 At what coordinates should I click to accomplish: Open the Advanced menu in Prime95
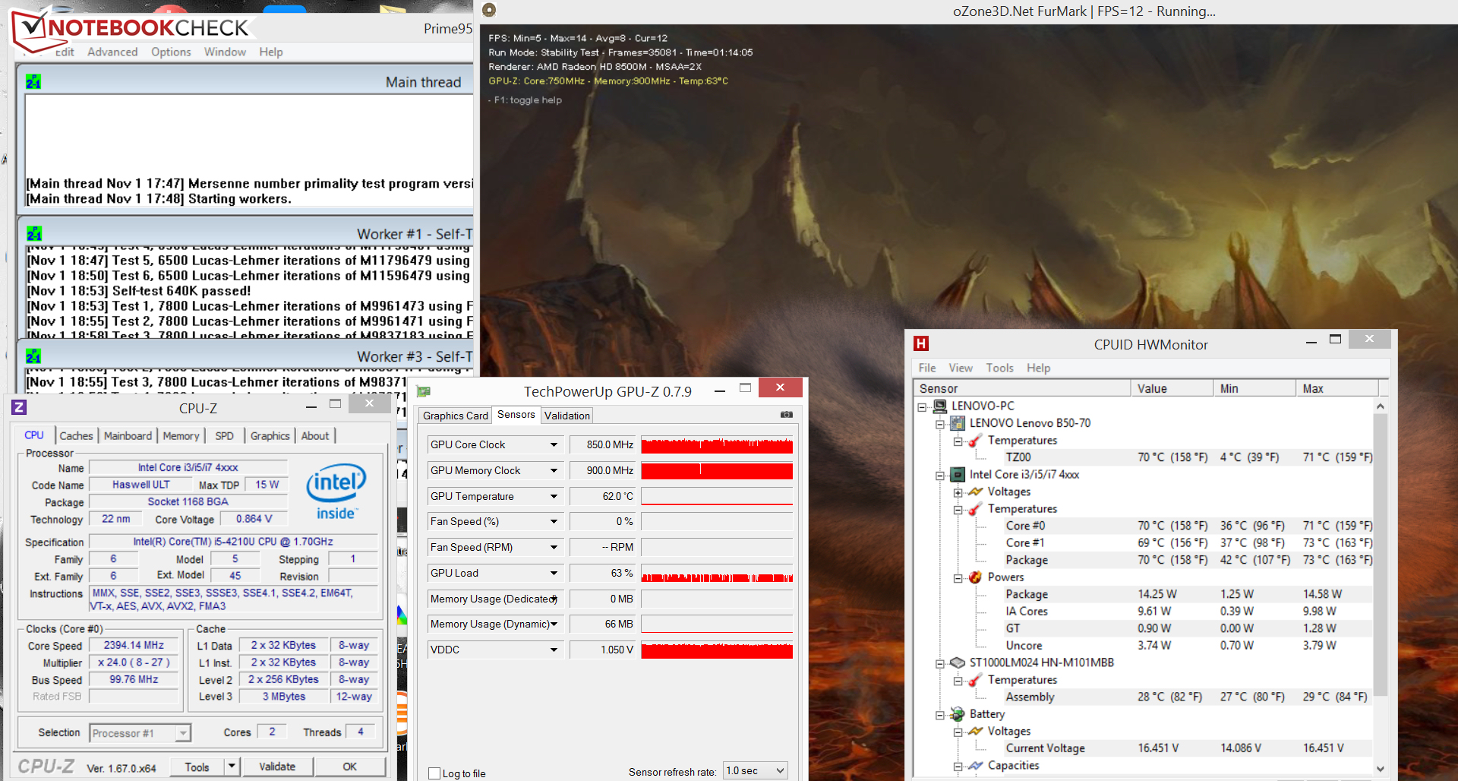(112, 52)
